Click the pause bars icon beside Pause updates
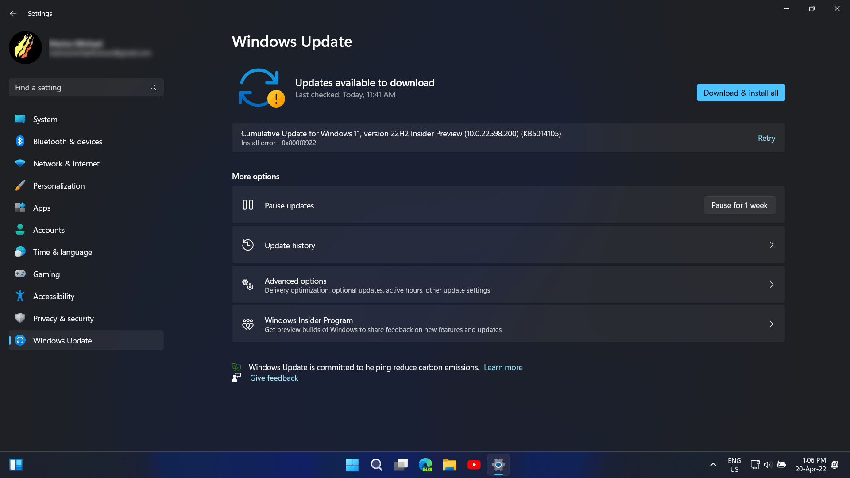This screenshot has width=850, height=478. [248, 205]
